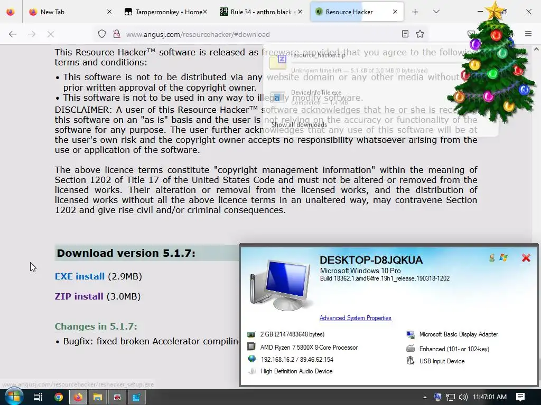Click the Firefox View icon left of tabs

11,12
